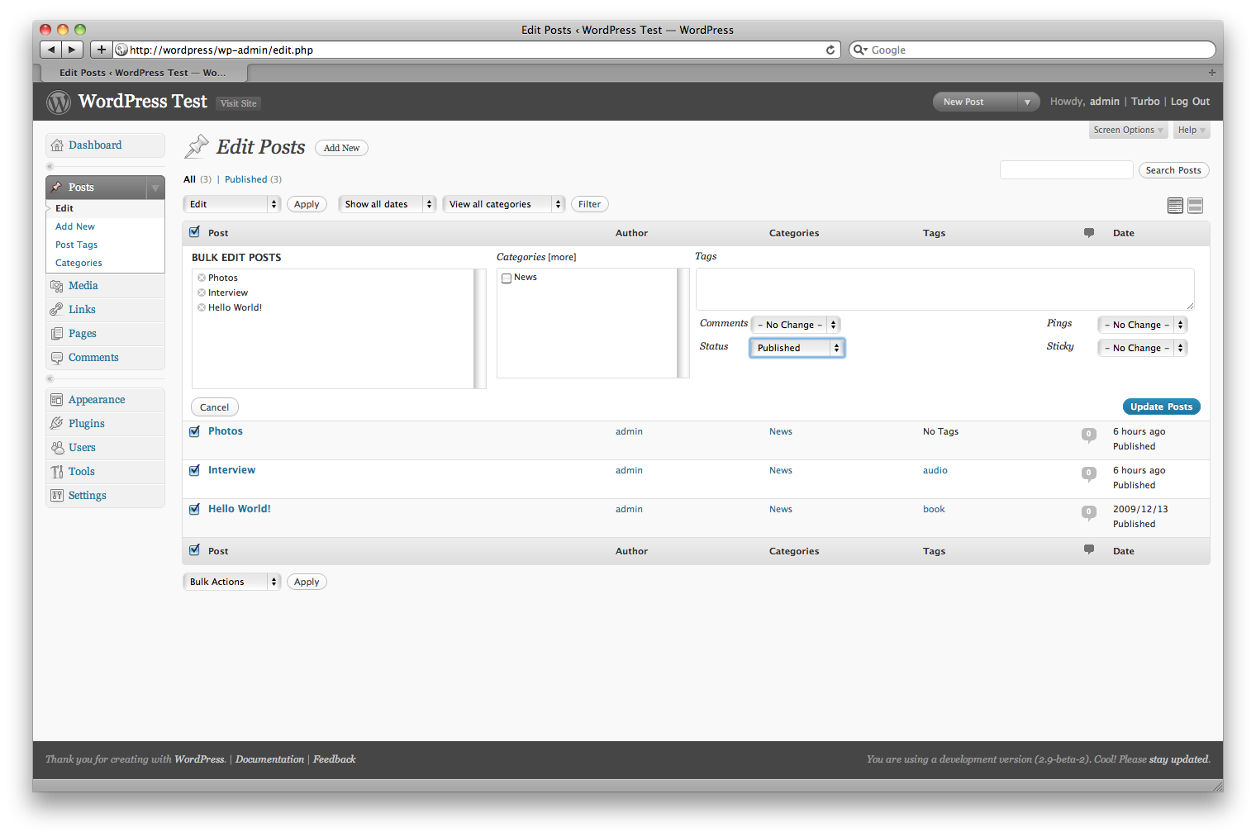1256x837 pixels.
Task: Open the Status Published dropdown
Action: [x=797, y=348]
